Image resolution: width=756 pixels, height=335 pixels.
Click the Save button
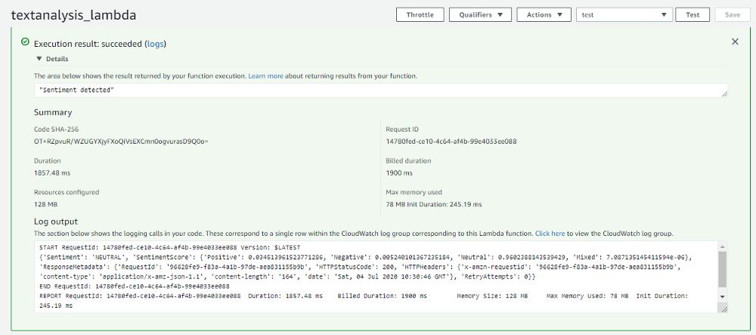[x=733, y=14]
